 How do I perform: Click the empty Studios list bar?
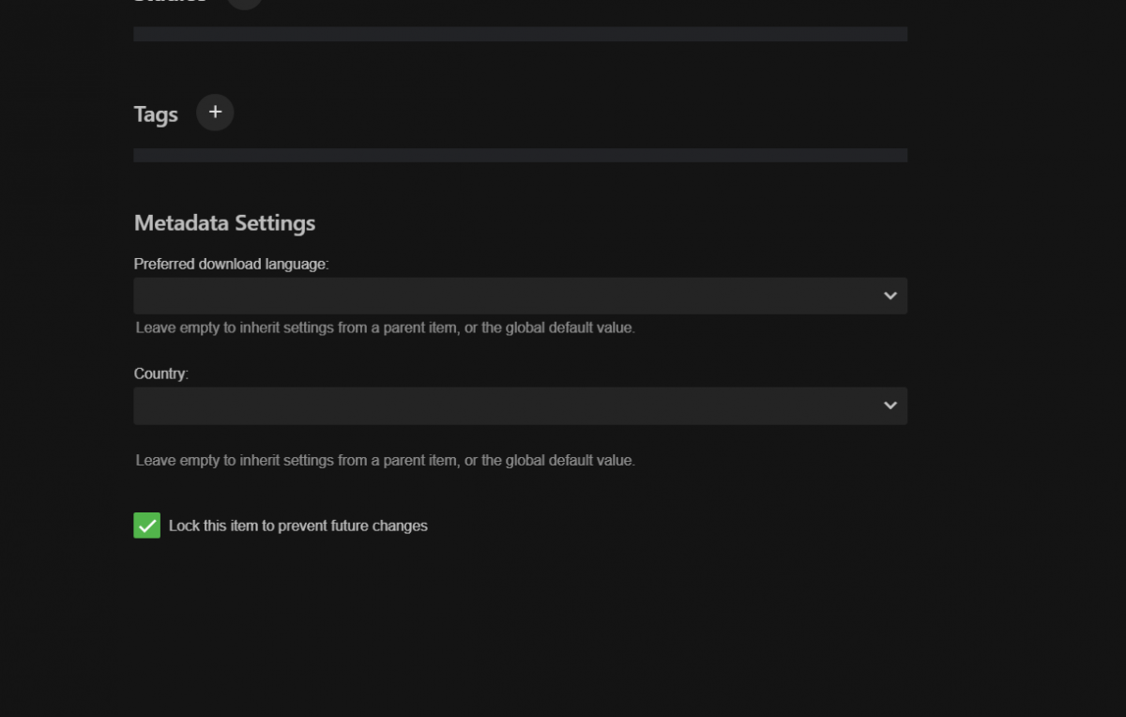520,34
